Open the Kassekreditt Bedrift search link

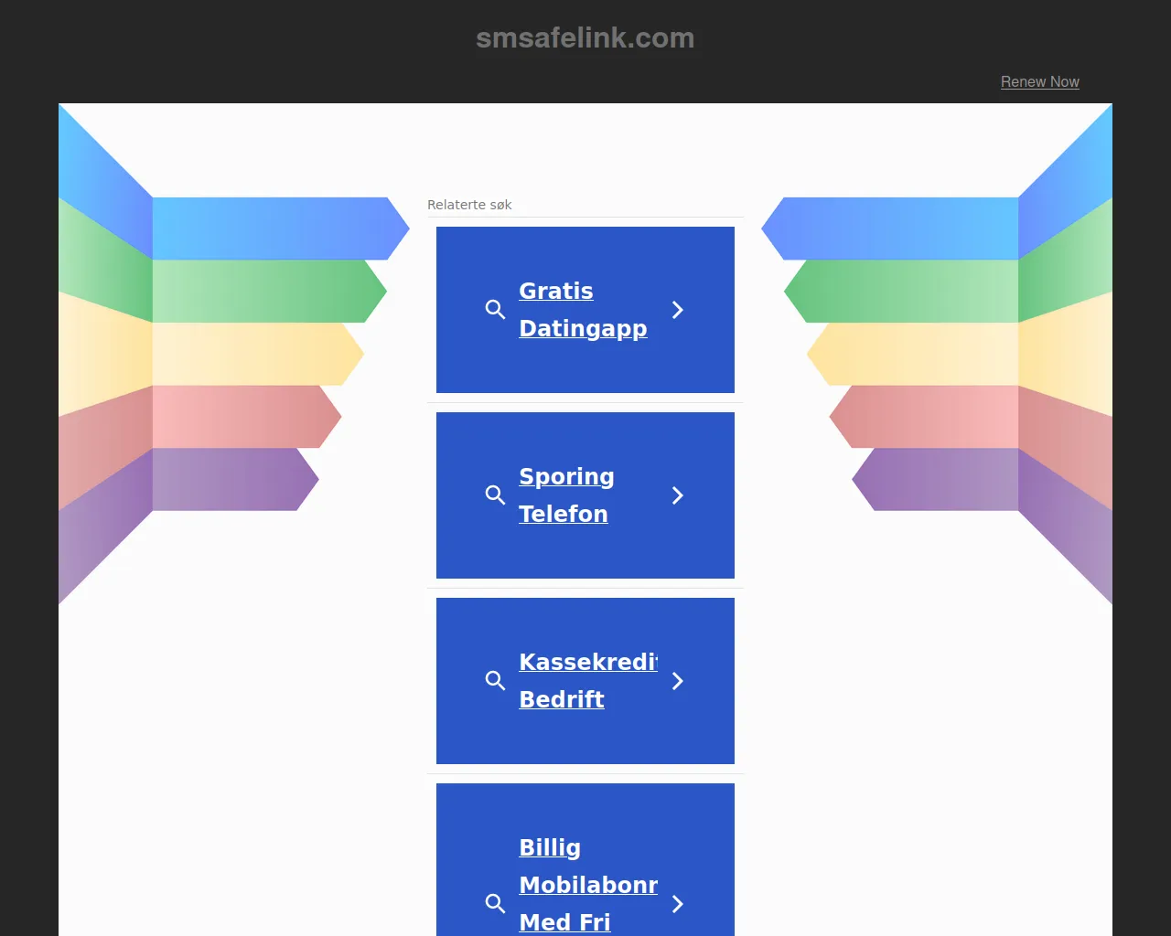(587, 681)
